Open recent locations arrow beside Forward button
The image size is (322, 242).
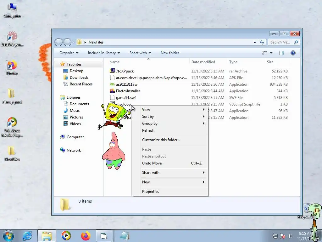point(74,43)
